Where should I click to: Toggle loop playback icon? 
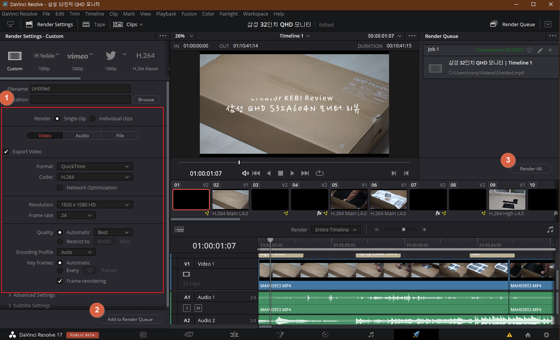coord(320,173)
